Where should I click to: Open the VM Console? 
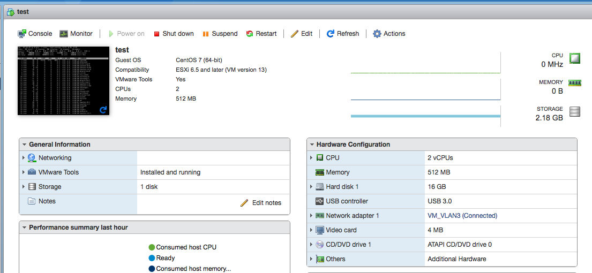click(x=35, y=34)
